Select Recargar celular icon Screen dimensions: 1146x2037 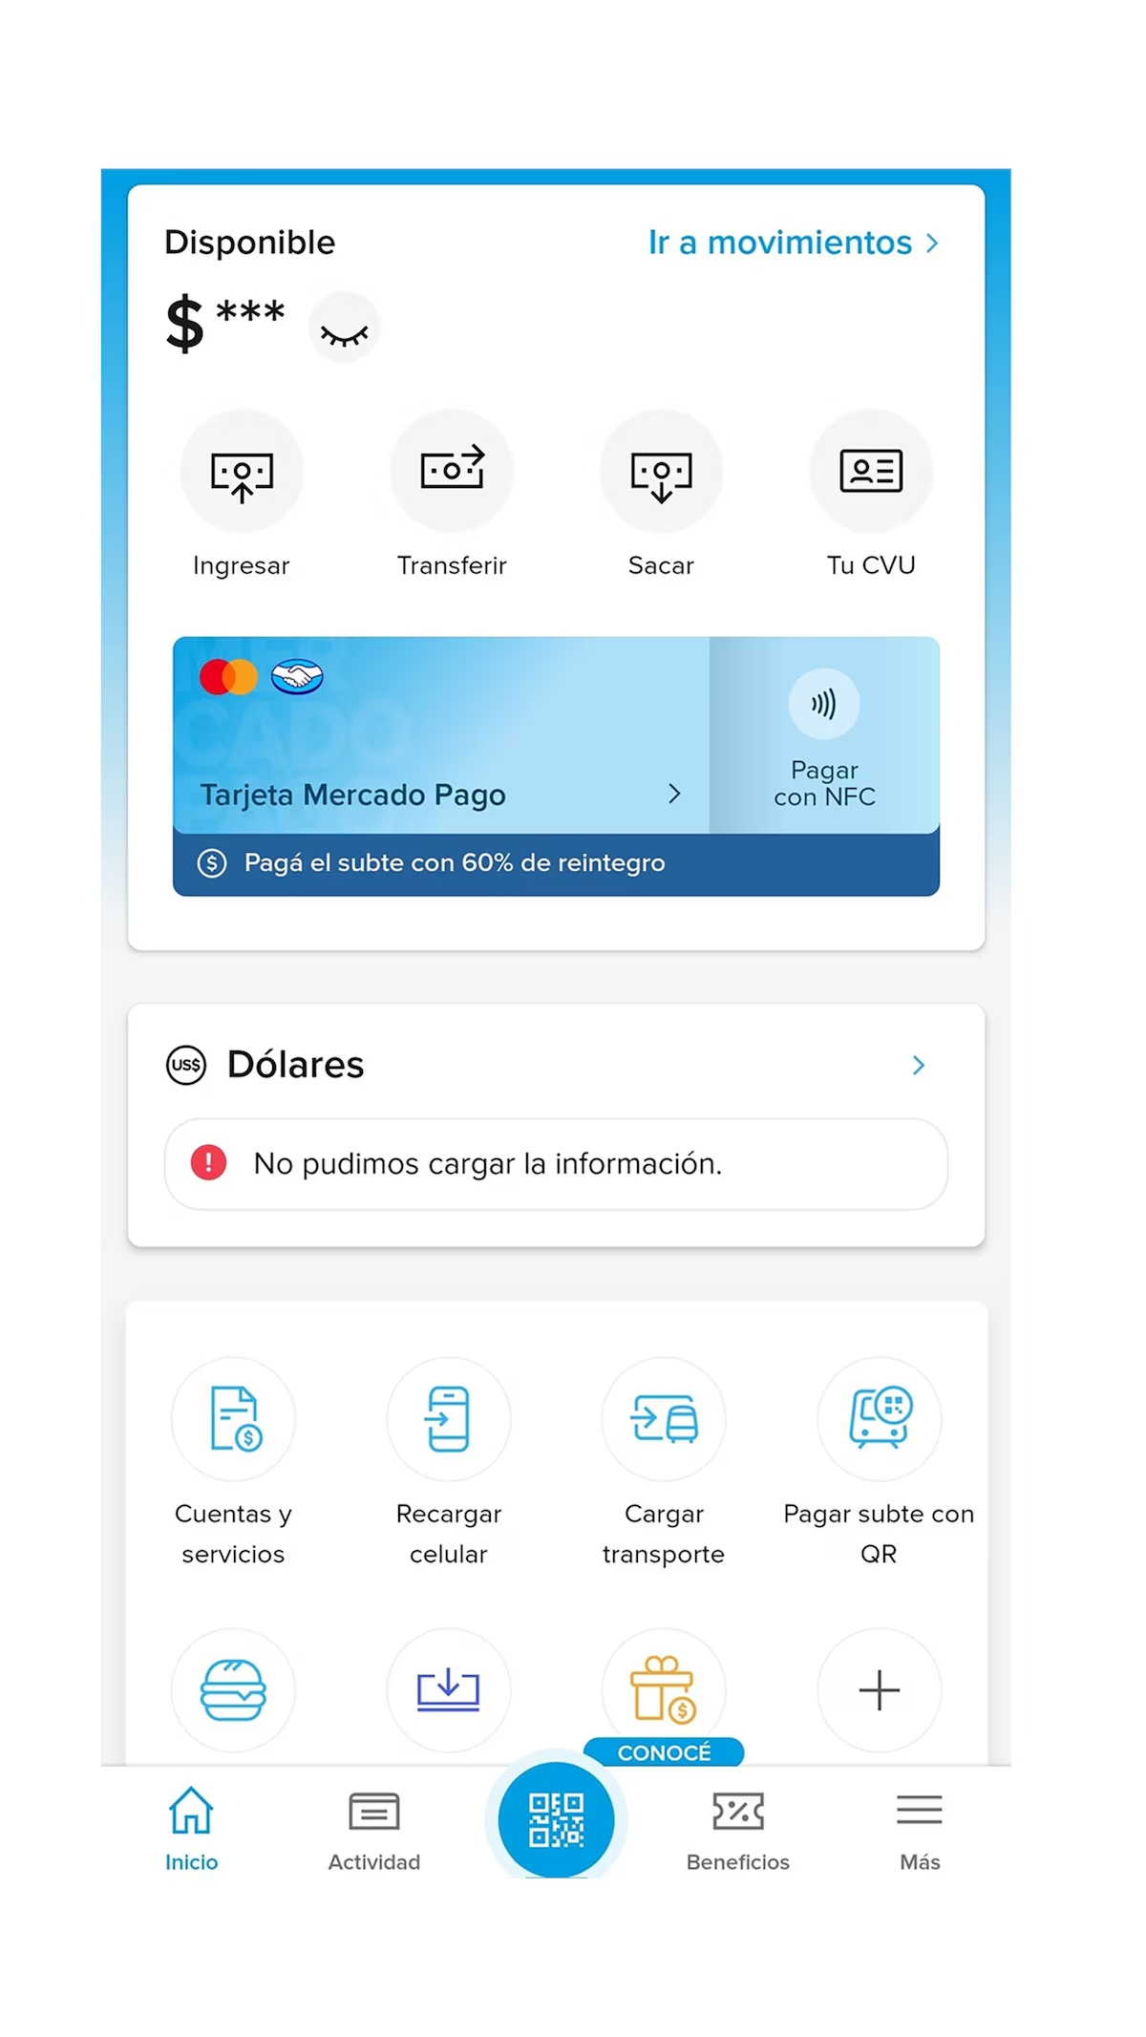click(449, 1419)
